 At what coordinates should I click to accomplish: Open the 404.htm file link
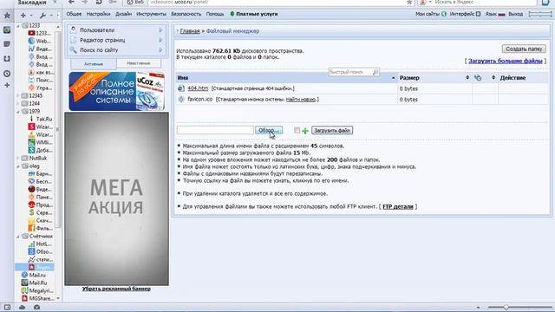click(x=198, y=88)
